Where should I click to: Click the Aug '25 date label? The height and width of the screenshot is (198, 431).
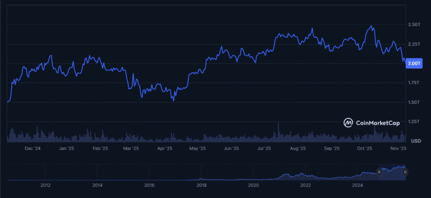point(298,148)
